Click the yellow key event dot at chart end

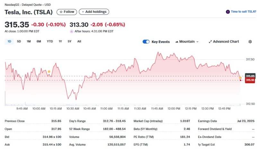240,78
